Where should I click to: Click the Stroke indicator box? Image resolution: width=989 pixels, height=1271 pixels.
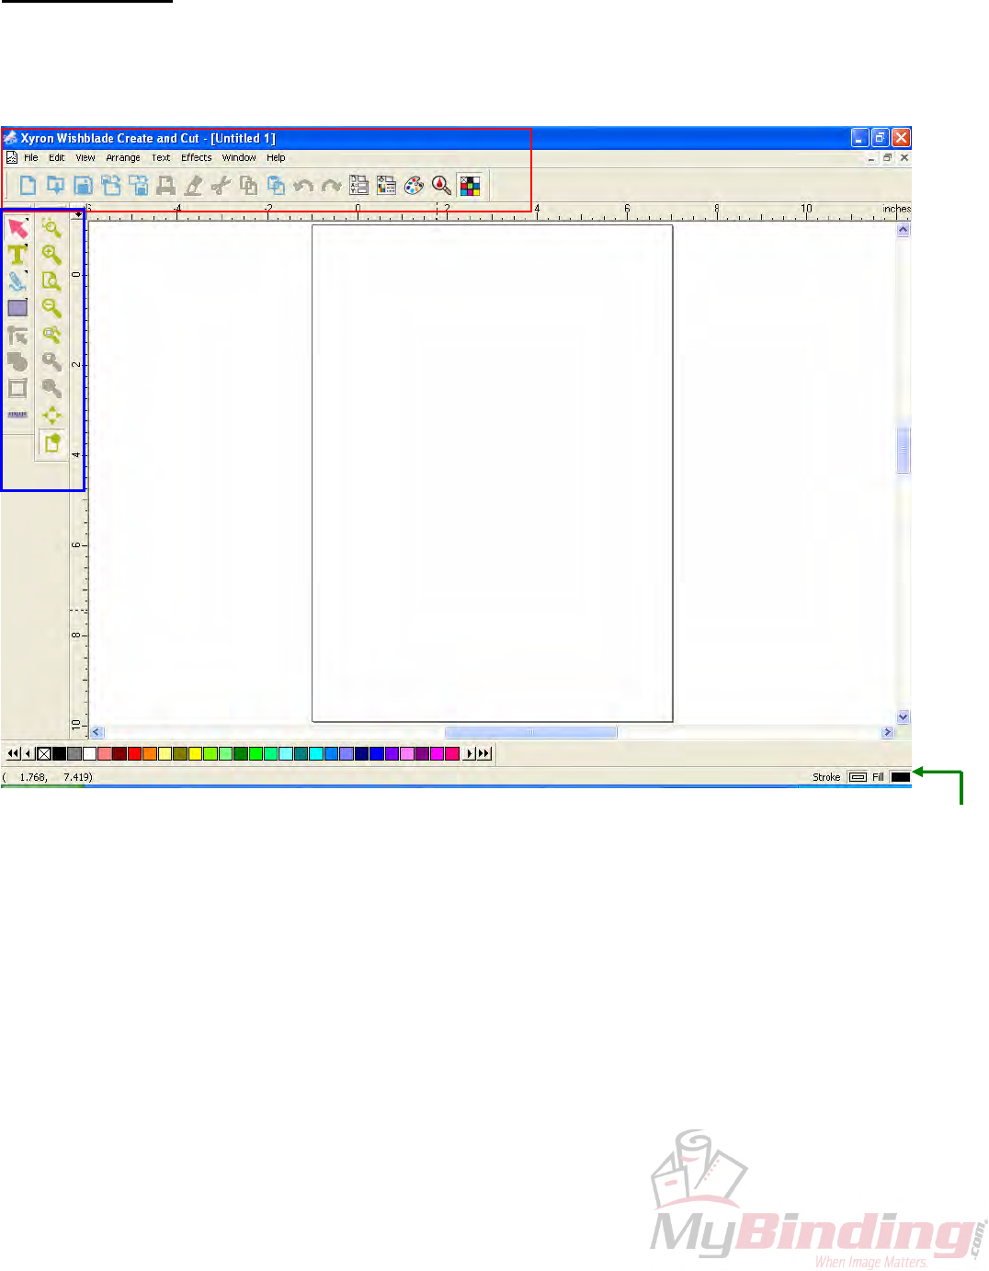point(858,777)
